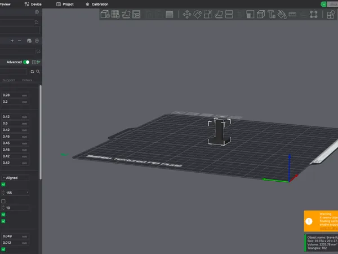Switch to the Support settings tab
This screenshot has height=254, width=338.
8,80
